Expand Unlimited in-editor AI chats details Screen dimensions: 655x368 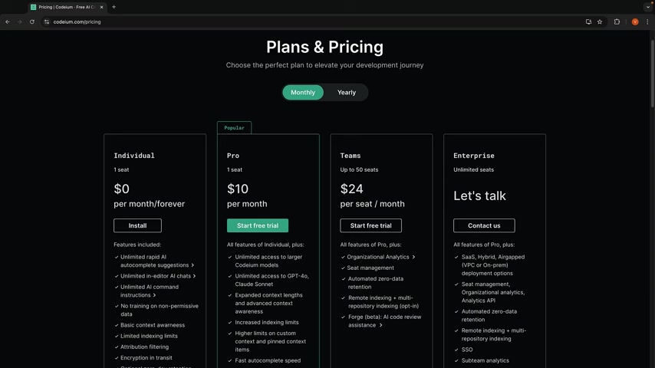click(x=194, y=276)
